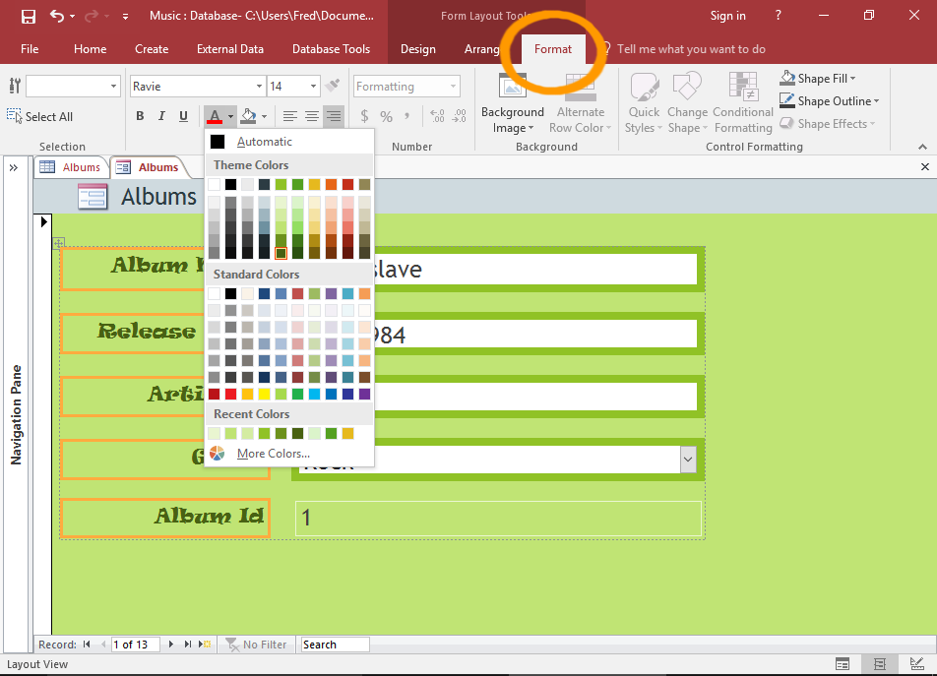Viewport: 937px width, 676px height.
Task: Choose Automatic font color
Action: pyautogui.click(x=289, y=142)
